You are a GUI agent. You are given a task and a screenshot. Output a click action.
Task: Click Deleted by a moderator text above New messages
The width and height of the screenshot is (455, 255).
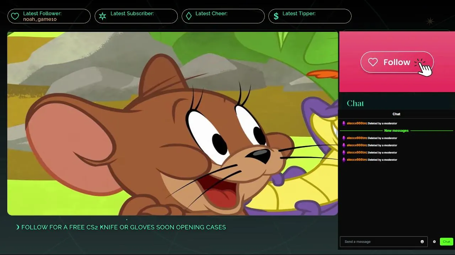[382, 124]
